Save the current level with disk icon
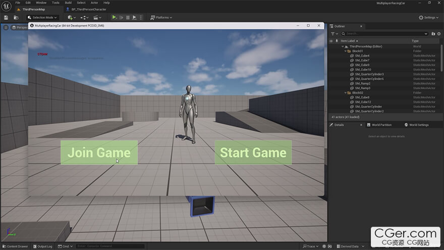 pos(6,18)
